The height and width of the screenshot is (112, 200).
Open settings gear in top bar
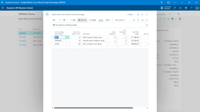(186, 8)
